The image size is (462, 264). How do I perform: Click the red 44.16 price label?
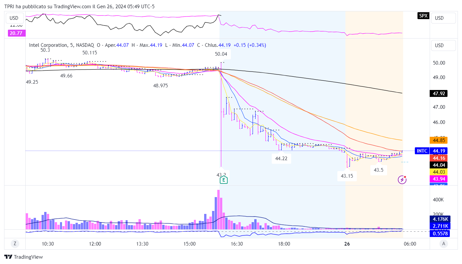tap(439, 158)
